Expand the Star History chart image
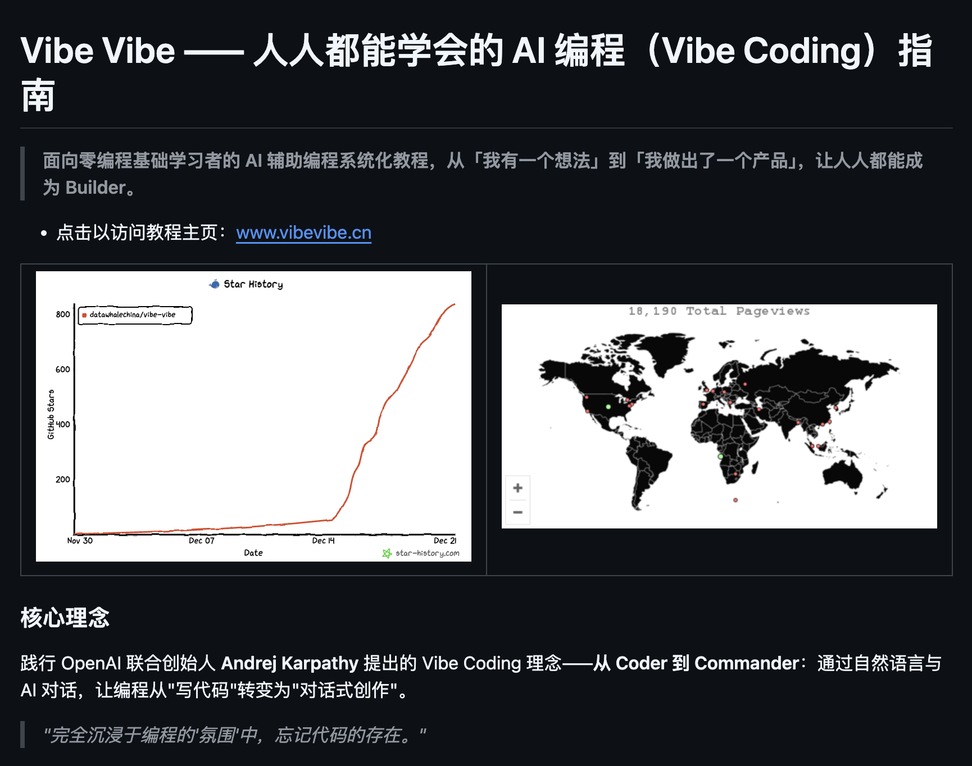Viewport: 972px width, 766px height. click(253, 416)
